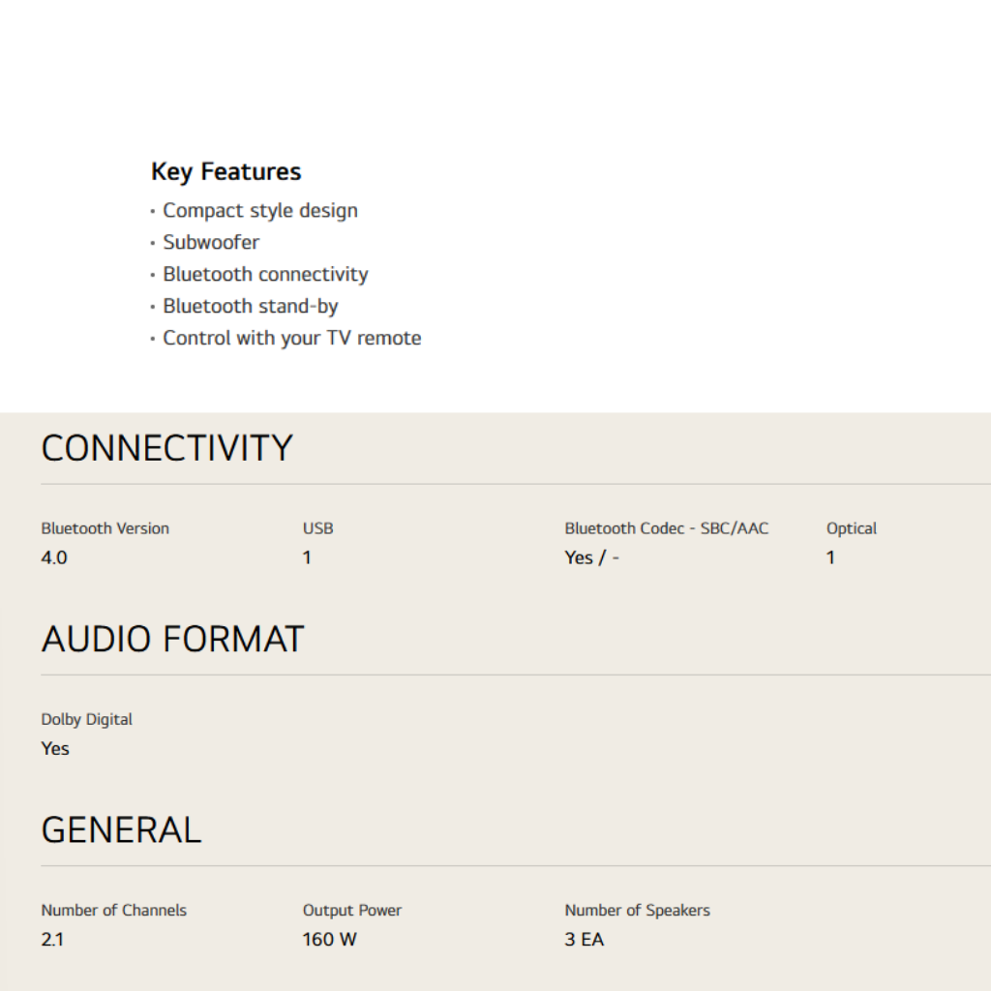Select the 4.0 Bluetooth version value
Screen dimensions: 991x991
point(54,557)
